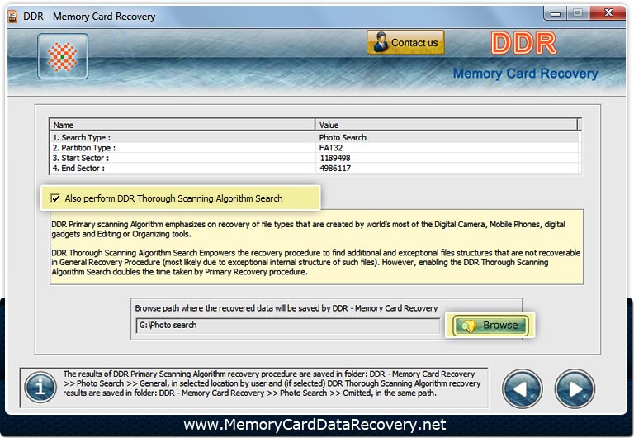
Task: Open the MemoryCardDataRecovery.net website link
Action: click(315, 425)
